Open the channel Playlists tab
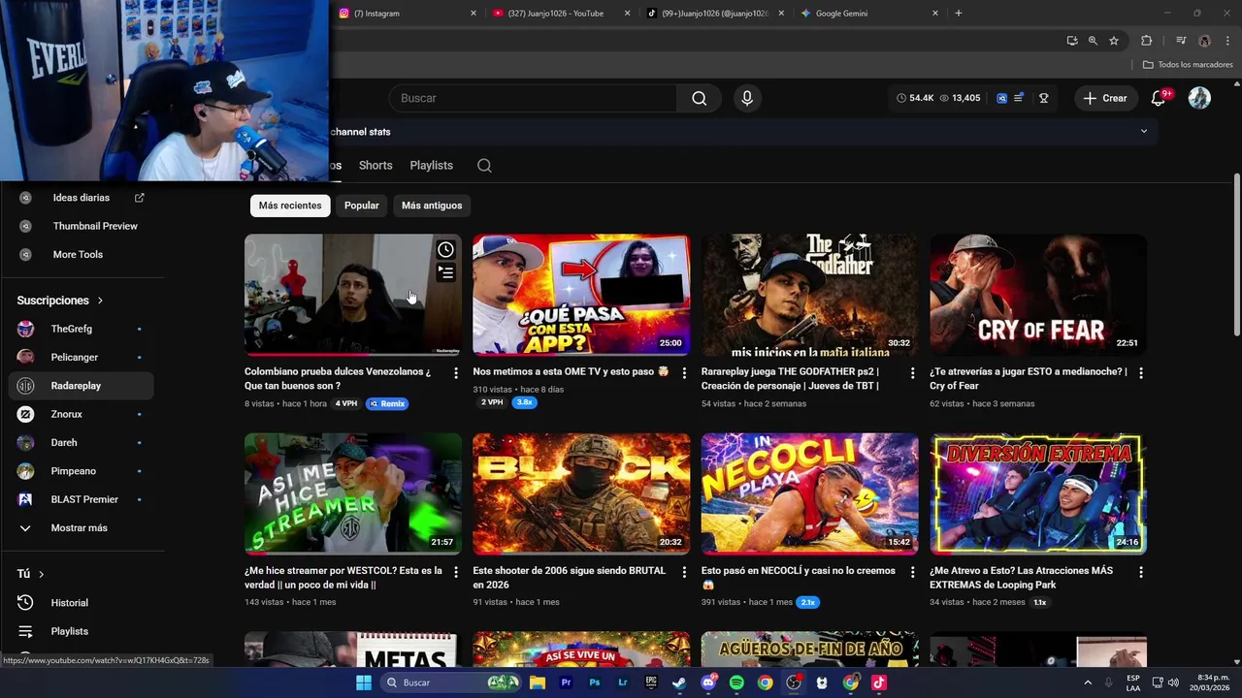The image size is (1242, 698). point(431,166)
